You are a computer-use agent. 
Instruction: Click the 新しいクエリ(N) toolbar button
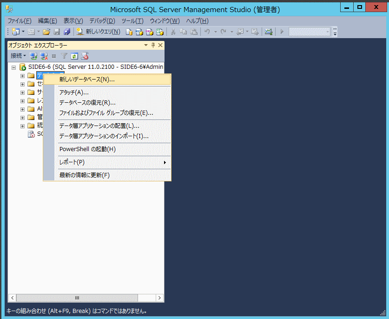pyautogui.click(x=99, y=32)
